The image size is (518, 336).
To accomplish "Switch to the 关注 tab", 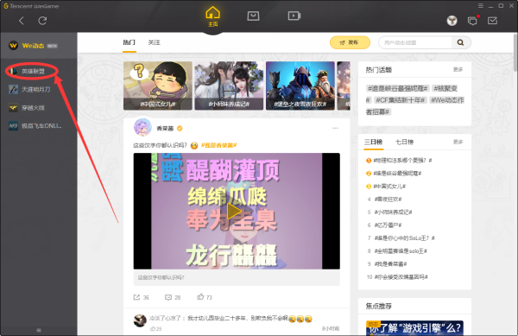I will tap(154, 42).
